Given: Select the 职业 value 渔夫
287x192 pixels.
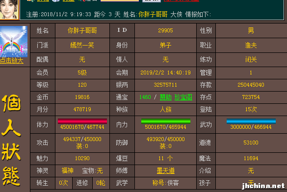Looking at the screenshot, I should (x=251, y=45).
